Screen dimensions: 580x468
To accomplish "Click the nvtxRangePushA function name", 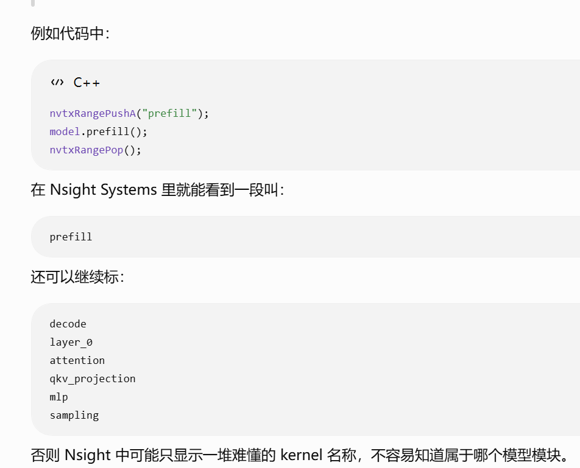I will pos(93,113).
